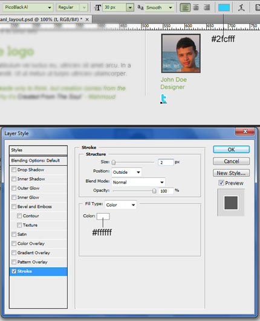Screen dimensions: 260x321
Task: Uncheck the Stroke checkbox
Action: [x=14, y=272]
